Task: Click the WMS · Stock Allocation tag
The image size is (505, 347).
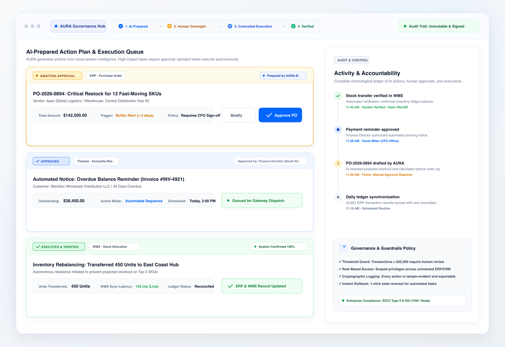Action: pyautogui.click(x=114, y=247)
